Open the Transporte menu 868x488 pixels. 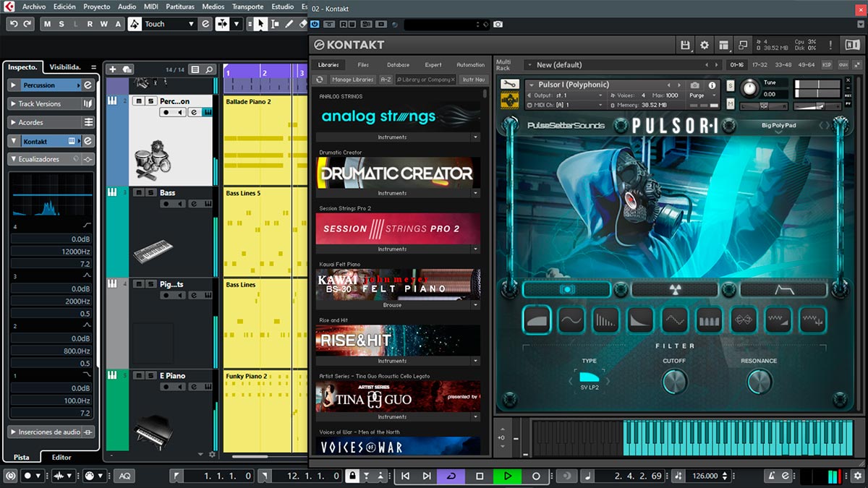(x=247, y=7)
